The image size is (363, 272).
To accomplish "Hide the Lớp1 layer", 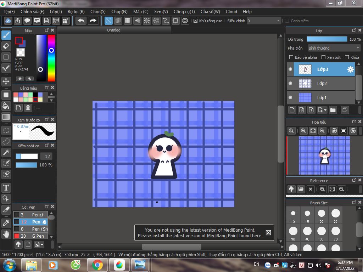I will pyautogui.click(x=291, y=97).
